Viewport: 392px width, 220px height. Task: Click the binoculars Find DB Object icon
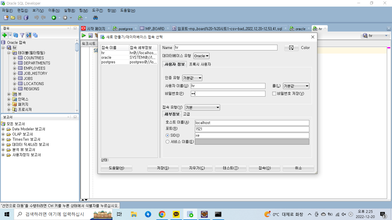96,17
